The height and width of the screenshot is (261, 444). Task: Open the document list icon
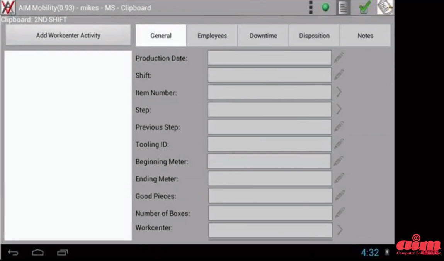(x=343, y=8)
